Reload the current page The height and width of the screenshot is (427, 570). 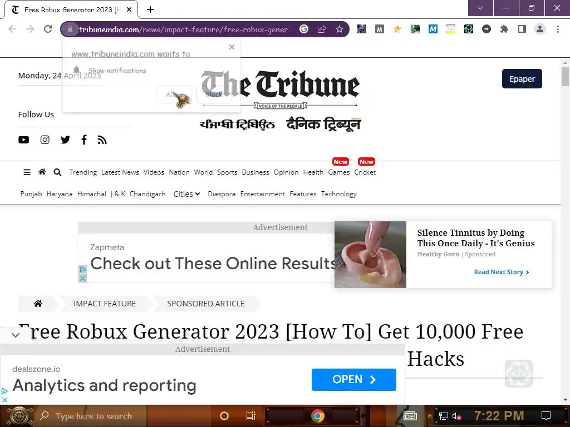48,29
